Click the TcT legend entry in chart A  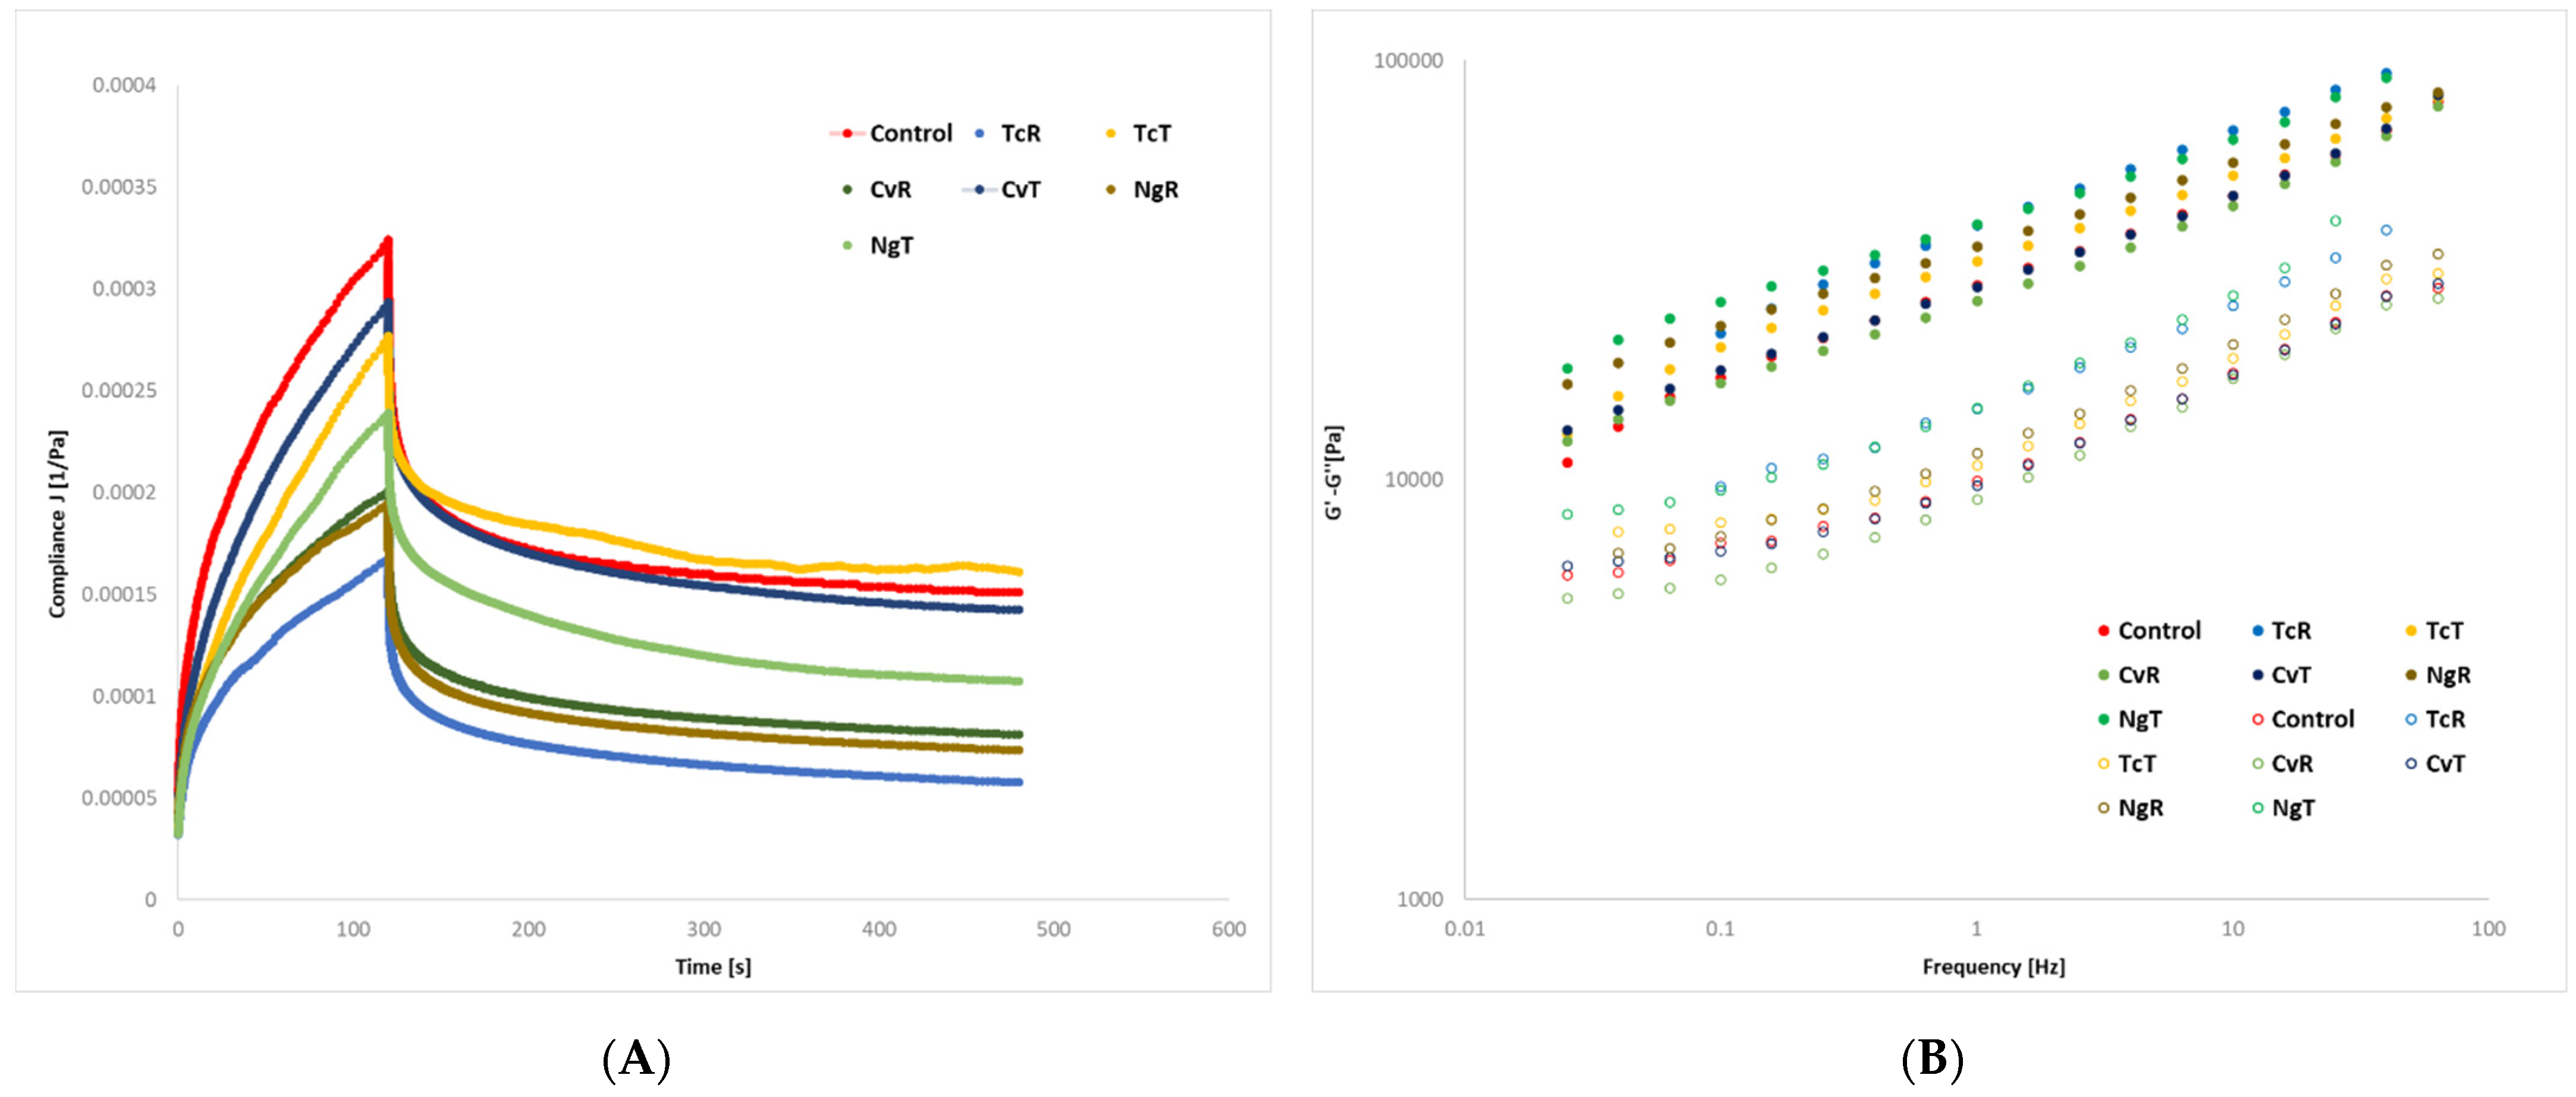(x=1151, y=133)
